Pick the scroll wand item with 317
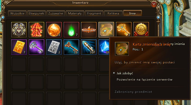 (89, 47)
